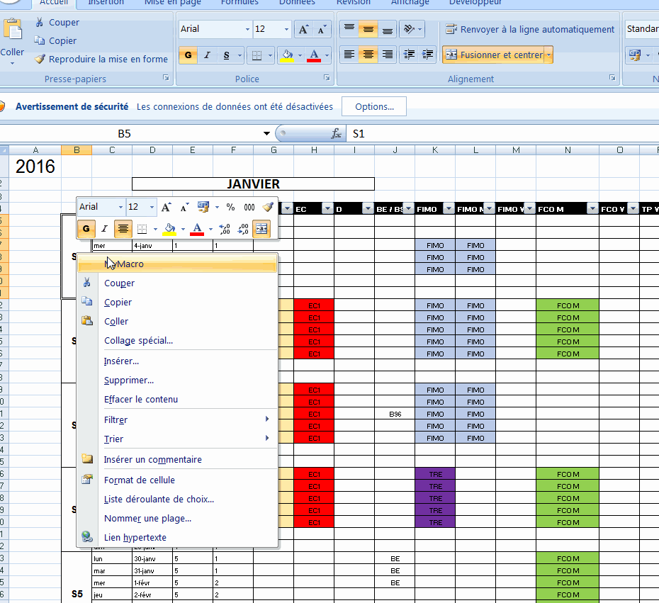Click the Coller paste icon in ribbon
This screenshot has width=659, height=603.
(x=13, y=30)
